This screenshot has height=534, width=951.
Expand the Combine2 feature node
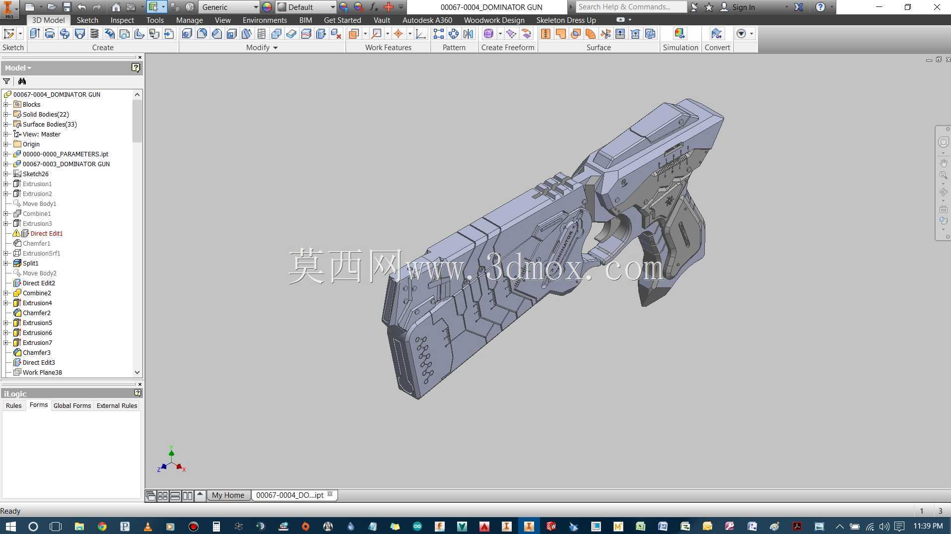coord(6,293)
